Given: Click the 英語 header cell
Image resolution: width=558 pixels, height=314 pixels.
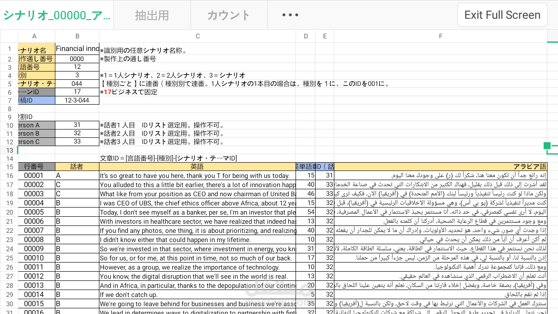Looking at the screenshot, I should pyautogui.click(x=197, y=167).
